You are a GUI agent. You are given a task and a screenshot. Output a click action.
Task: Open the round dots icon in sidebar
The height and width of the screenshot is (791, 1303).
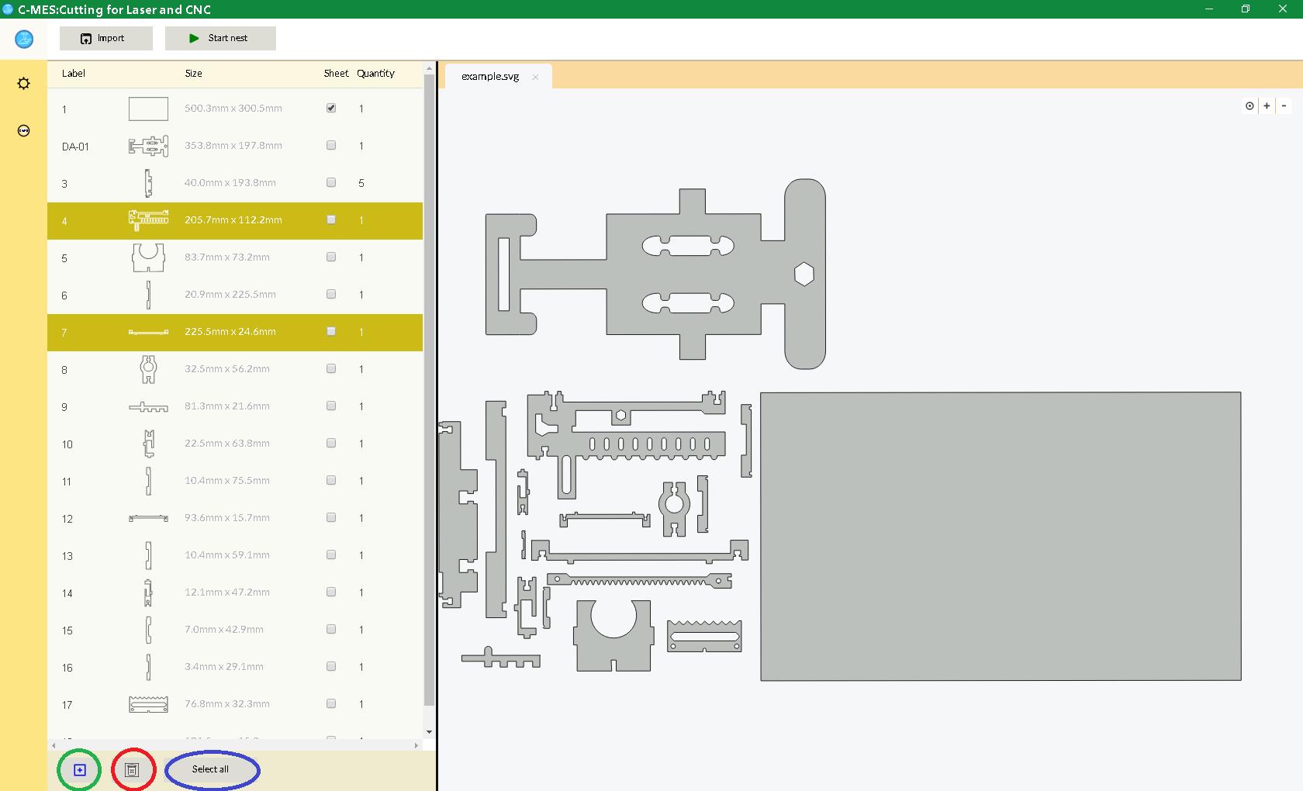point(24,130)
